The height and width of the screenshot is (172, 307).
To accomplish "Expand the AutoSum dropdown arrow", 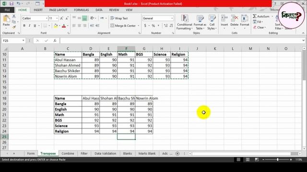I will coord(272,16).
